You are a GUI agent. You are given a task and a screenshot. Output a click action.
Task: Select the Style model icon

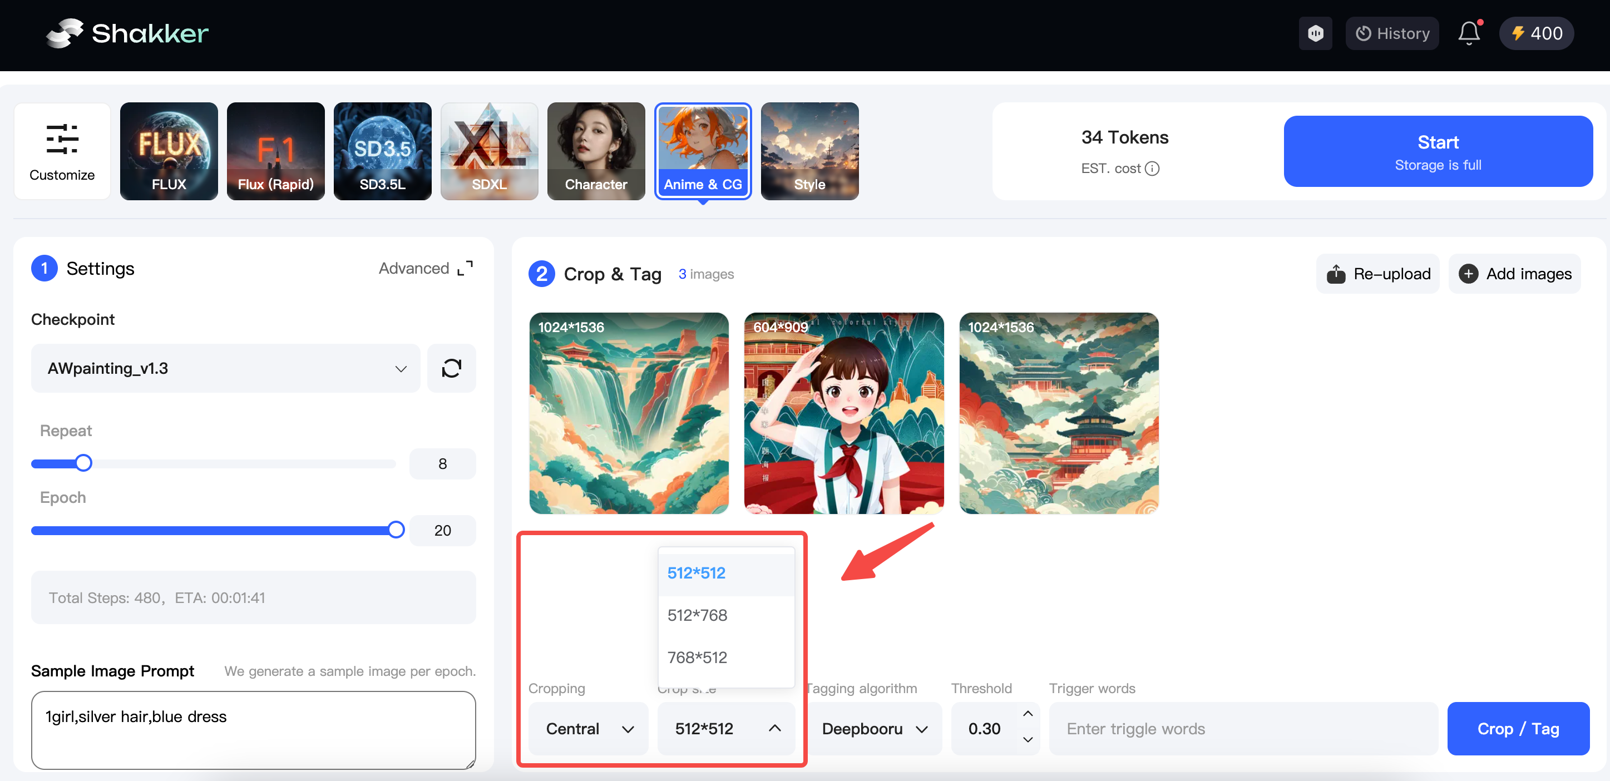click(810, 151)
